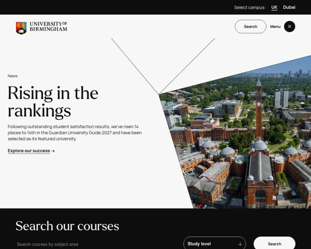Click the paragraph about Guardian University Guide 2027
Image resolution: width=311 pixels, height=249 pixels.
(x=75, y=133)
